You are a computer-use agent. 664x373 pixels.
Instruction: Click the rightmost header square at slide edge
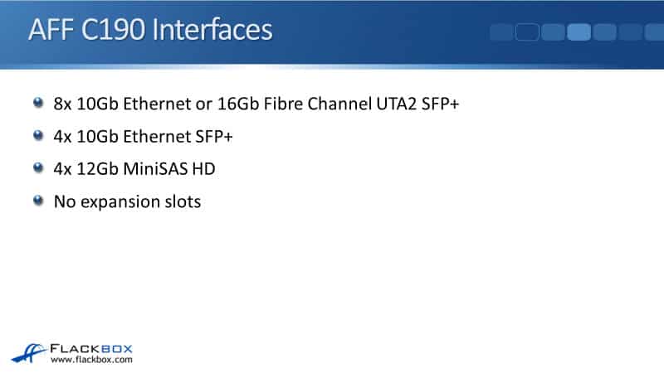point(655,32)
